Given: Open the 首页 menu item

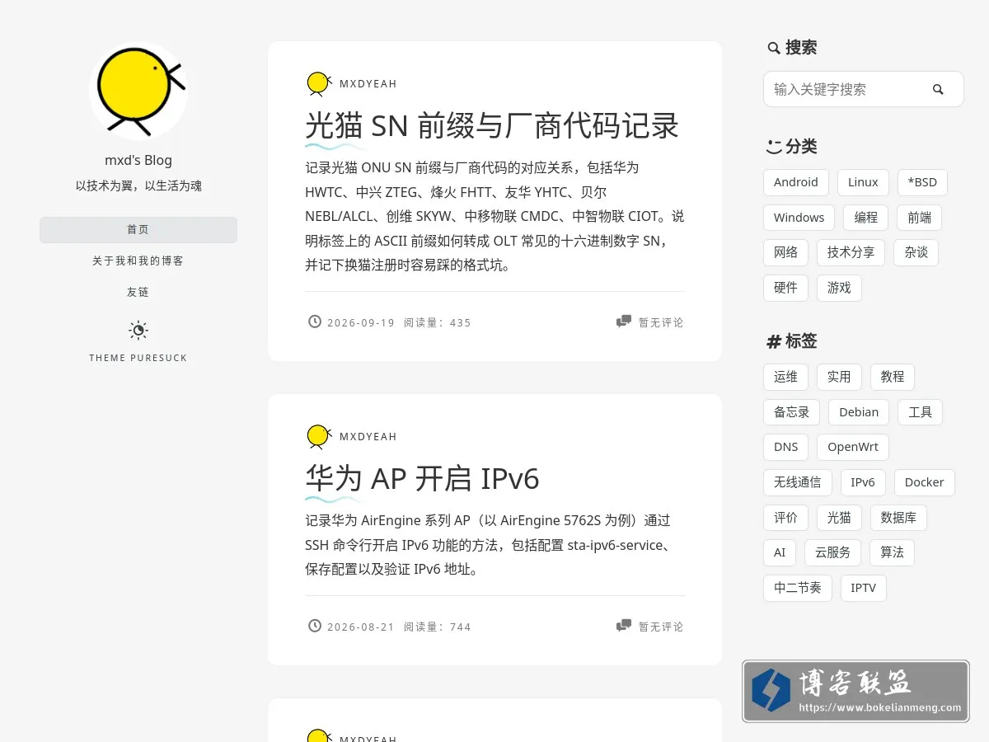Looking at the screenshot, I should [x=138, y=230].
